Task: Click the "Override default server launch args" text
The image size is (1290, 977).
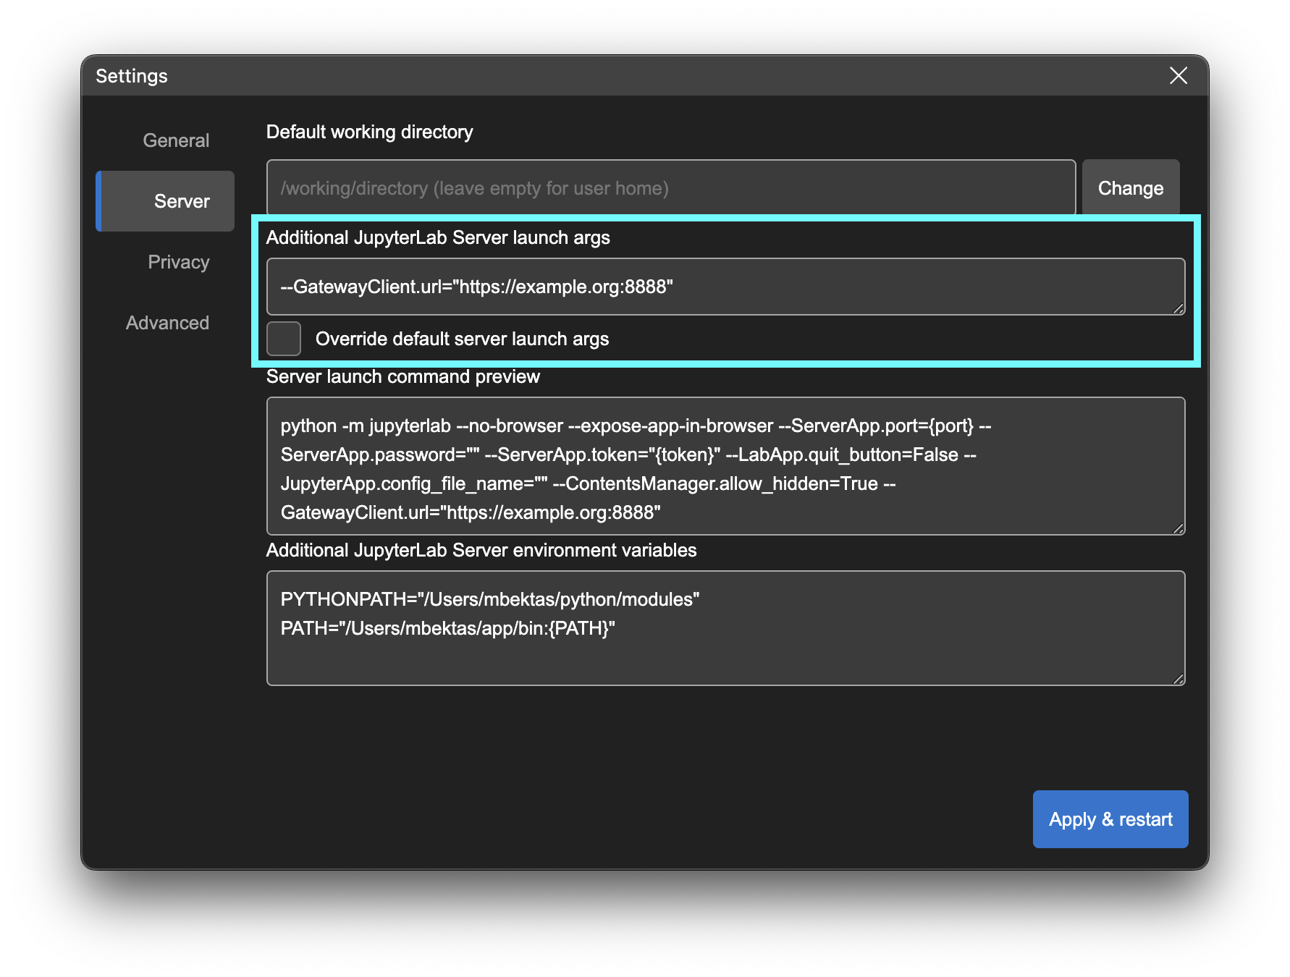Action: (462, 339)
